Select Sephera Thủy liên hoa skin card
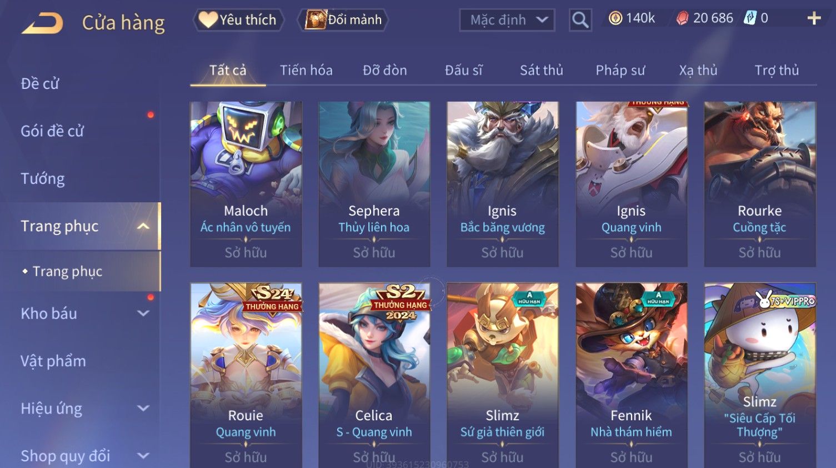Image resolution: width=836 pixels, height=468 pixels. click(x=374, y=184)
